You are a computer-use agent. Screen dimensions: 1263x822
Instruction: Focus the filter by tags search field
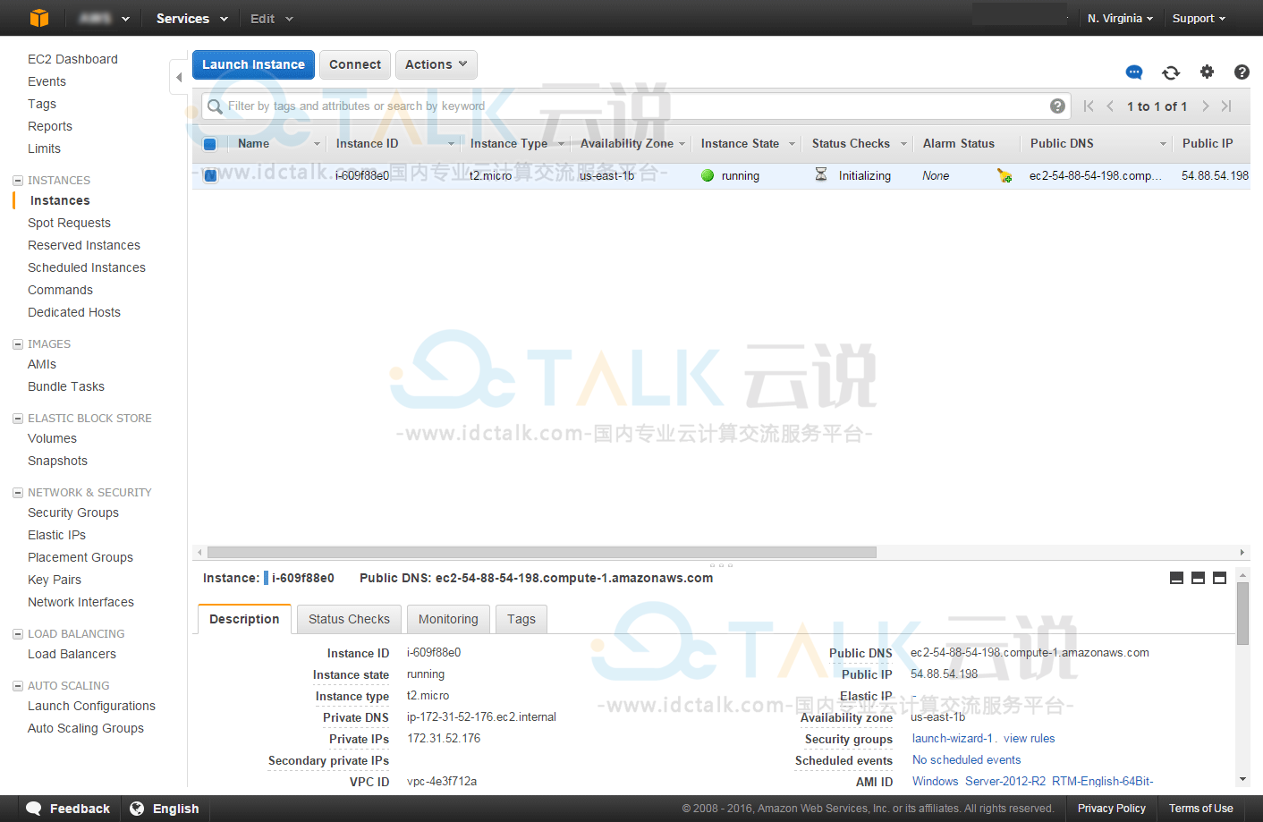635,106
